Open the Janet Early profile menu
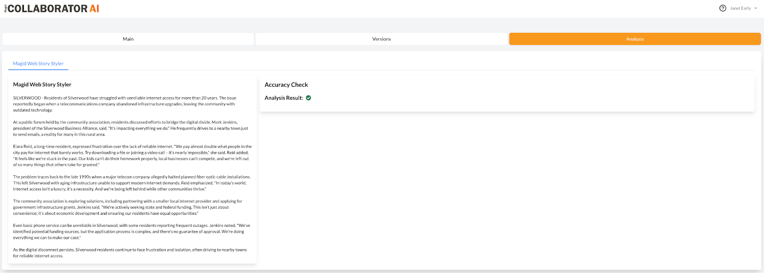The width and height of the screenshot is (764, 273). [740, 8]
